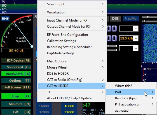Toggle the RMS meter mode button
157x115 pixels.
[x=5, y=18]
